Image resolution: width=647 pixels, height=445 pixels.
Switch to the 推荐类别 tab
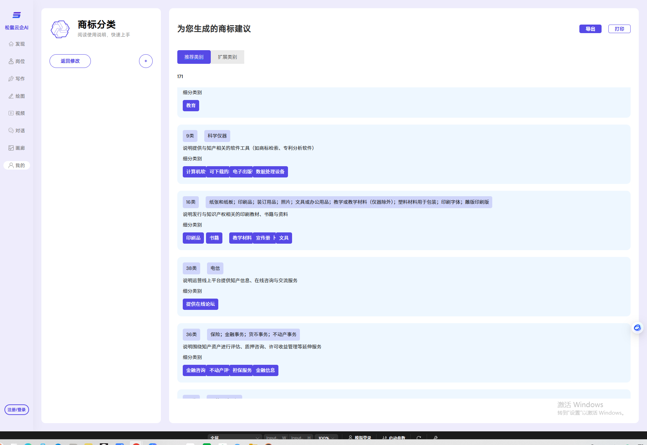[x=194, y=57]
